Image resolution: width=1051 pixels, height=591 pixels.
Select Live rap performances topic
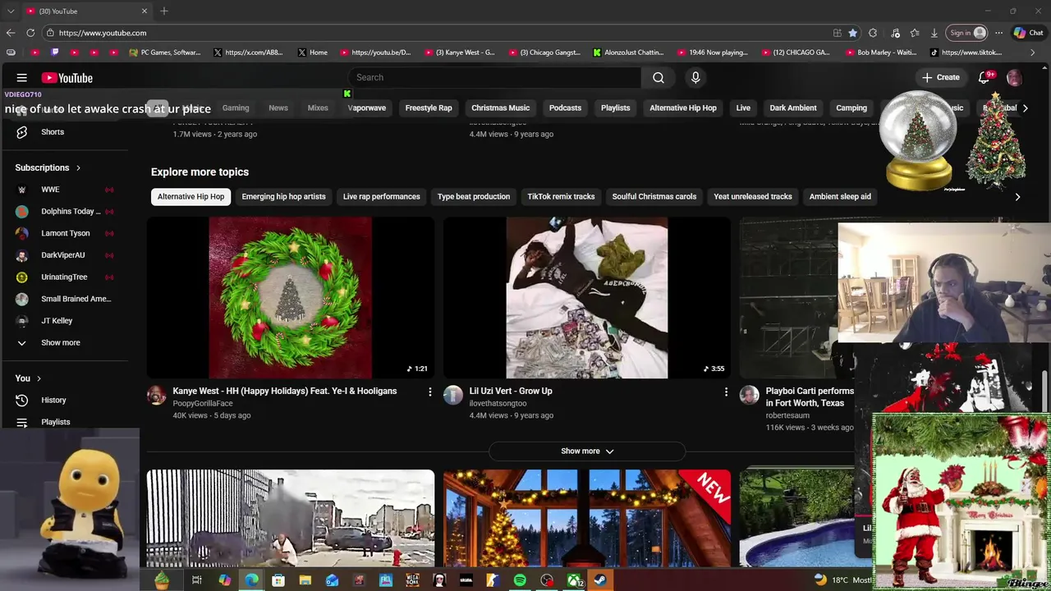pos(381,196)
